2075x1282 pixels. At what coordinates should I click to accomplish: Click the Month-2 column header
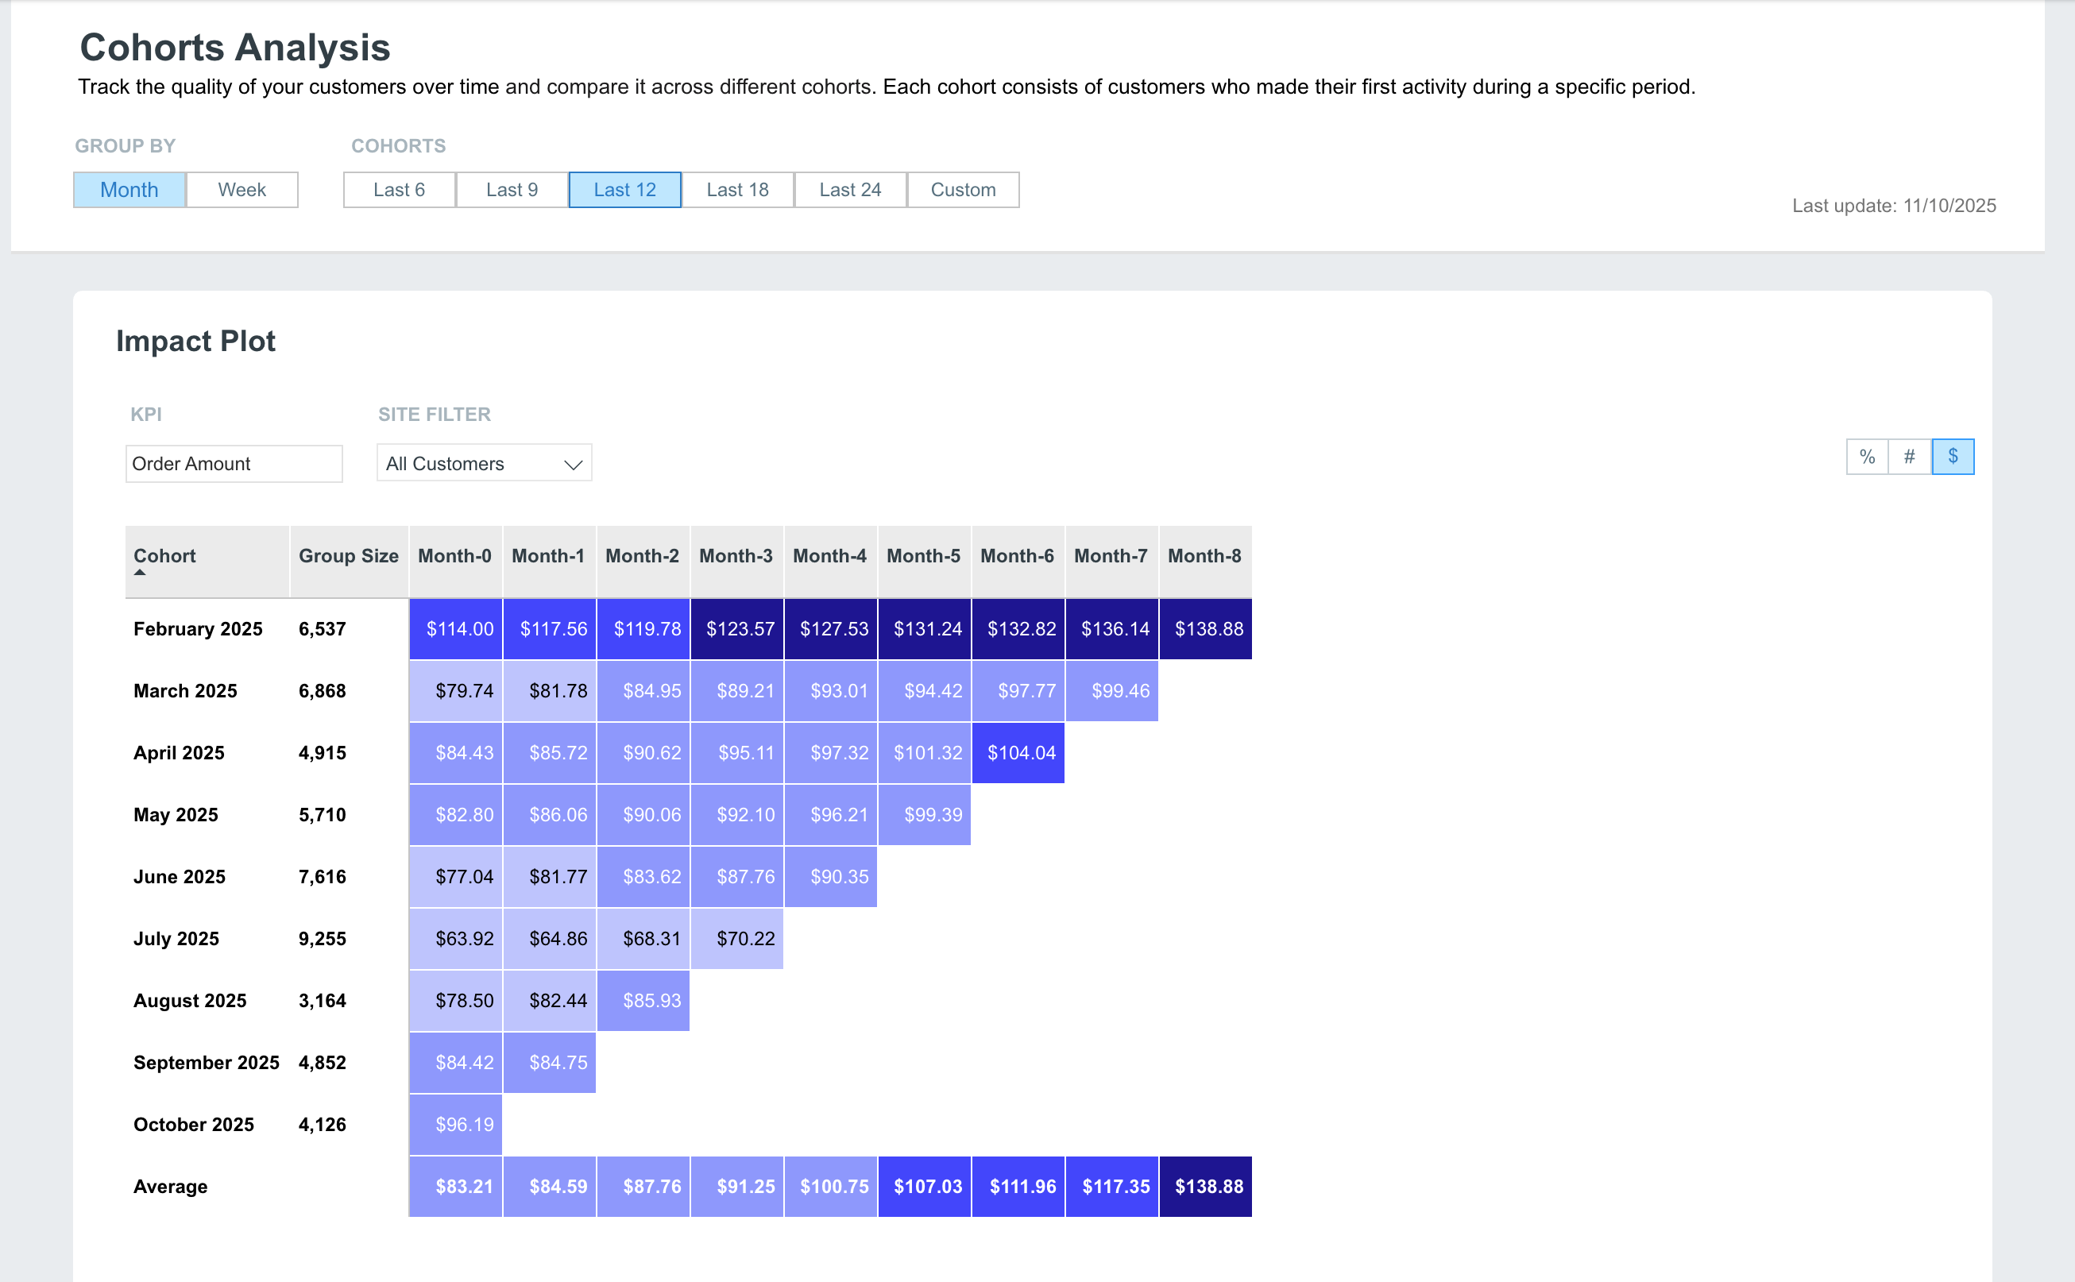pyautogui.click(x=643, y=562)
